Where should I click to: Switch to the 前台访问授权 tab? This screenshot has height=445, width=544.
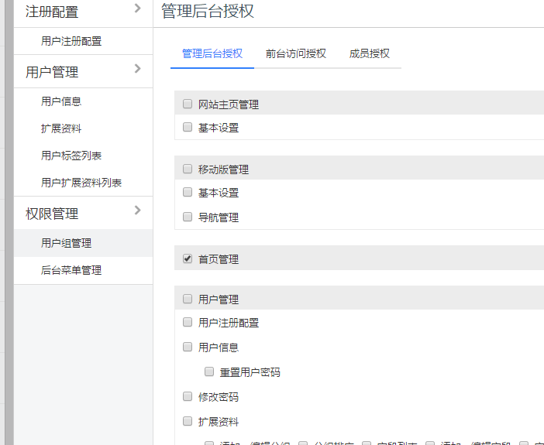coord(295,53)
